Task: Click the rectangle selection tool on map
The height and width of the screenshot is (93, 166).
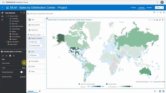Action: point(149,20)
